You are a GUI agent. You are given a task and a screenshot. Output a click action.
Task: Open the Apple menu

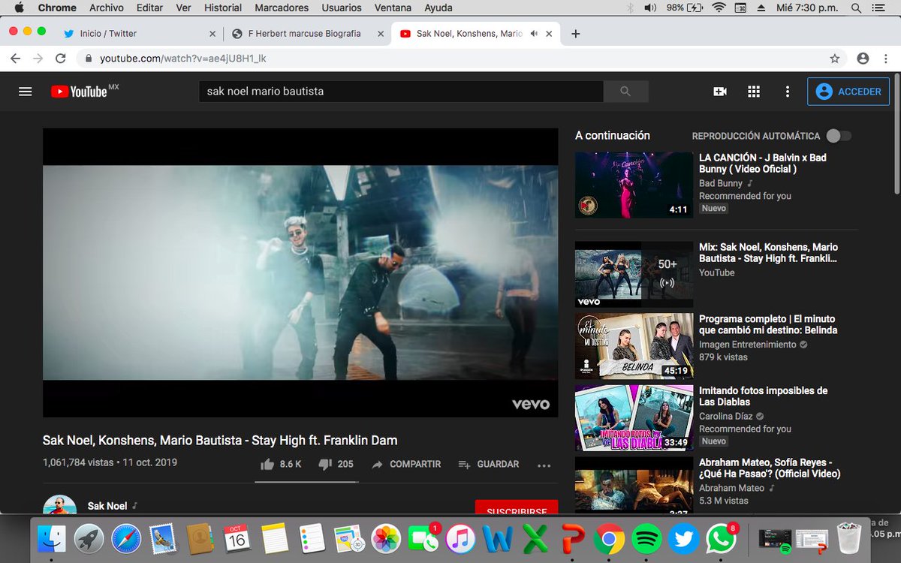(19, 8)
